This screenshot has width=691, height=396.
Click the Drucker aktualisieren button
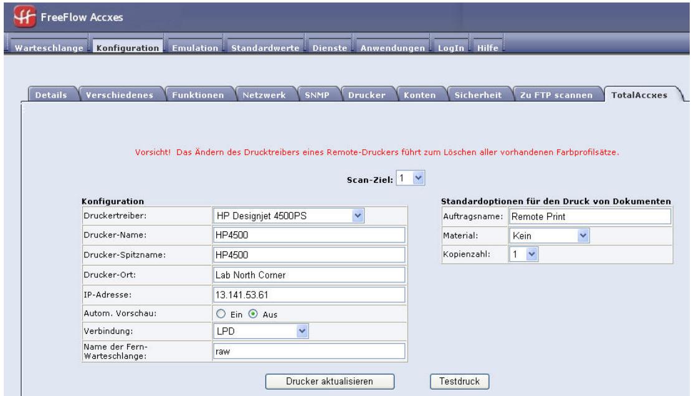330,381
